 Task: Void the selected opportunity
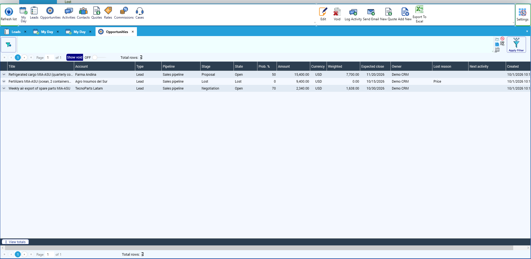(x=337, y=14)
